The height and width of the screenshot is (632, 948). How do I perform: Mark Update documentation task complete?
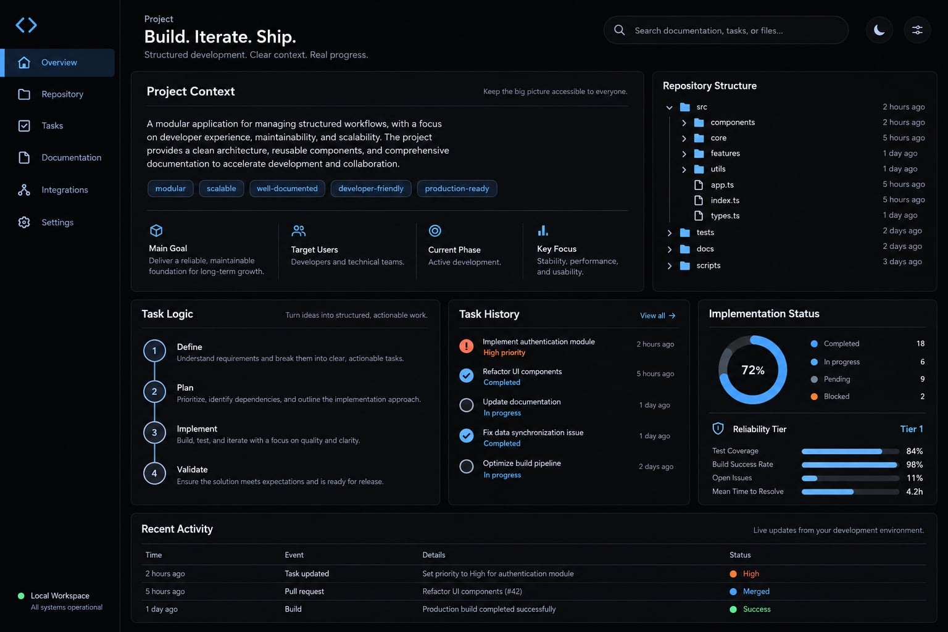(x=467, y=405)
